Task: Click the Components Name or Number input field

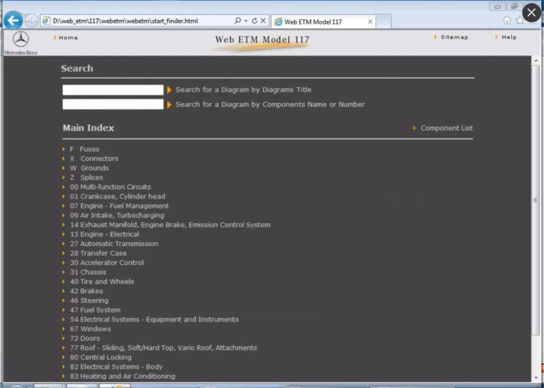Action: tap(113, 104)
